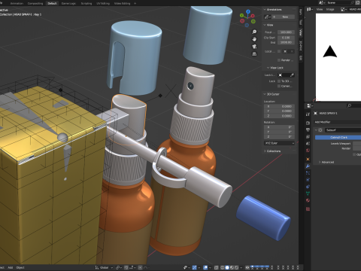The width and height of the screenshot is (361, 271).
Task: Open the Object menu in viewport header
Action: click(x=20, y=268)
